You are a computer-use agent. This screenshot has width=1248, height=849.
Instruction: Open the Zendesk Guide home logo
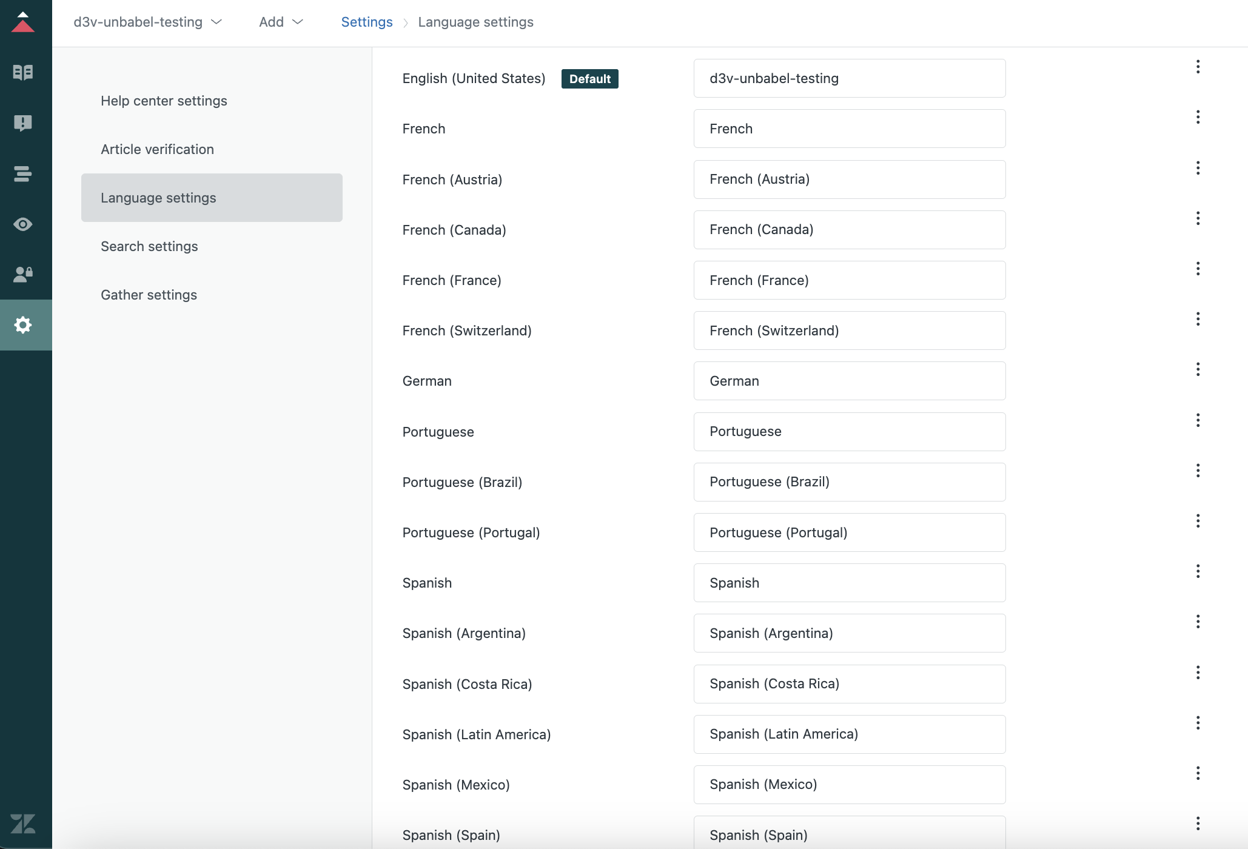click(23, 22)
